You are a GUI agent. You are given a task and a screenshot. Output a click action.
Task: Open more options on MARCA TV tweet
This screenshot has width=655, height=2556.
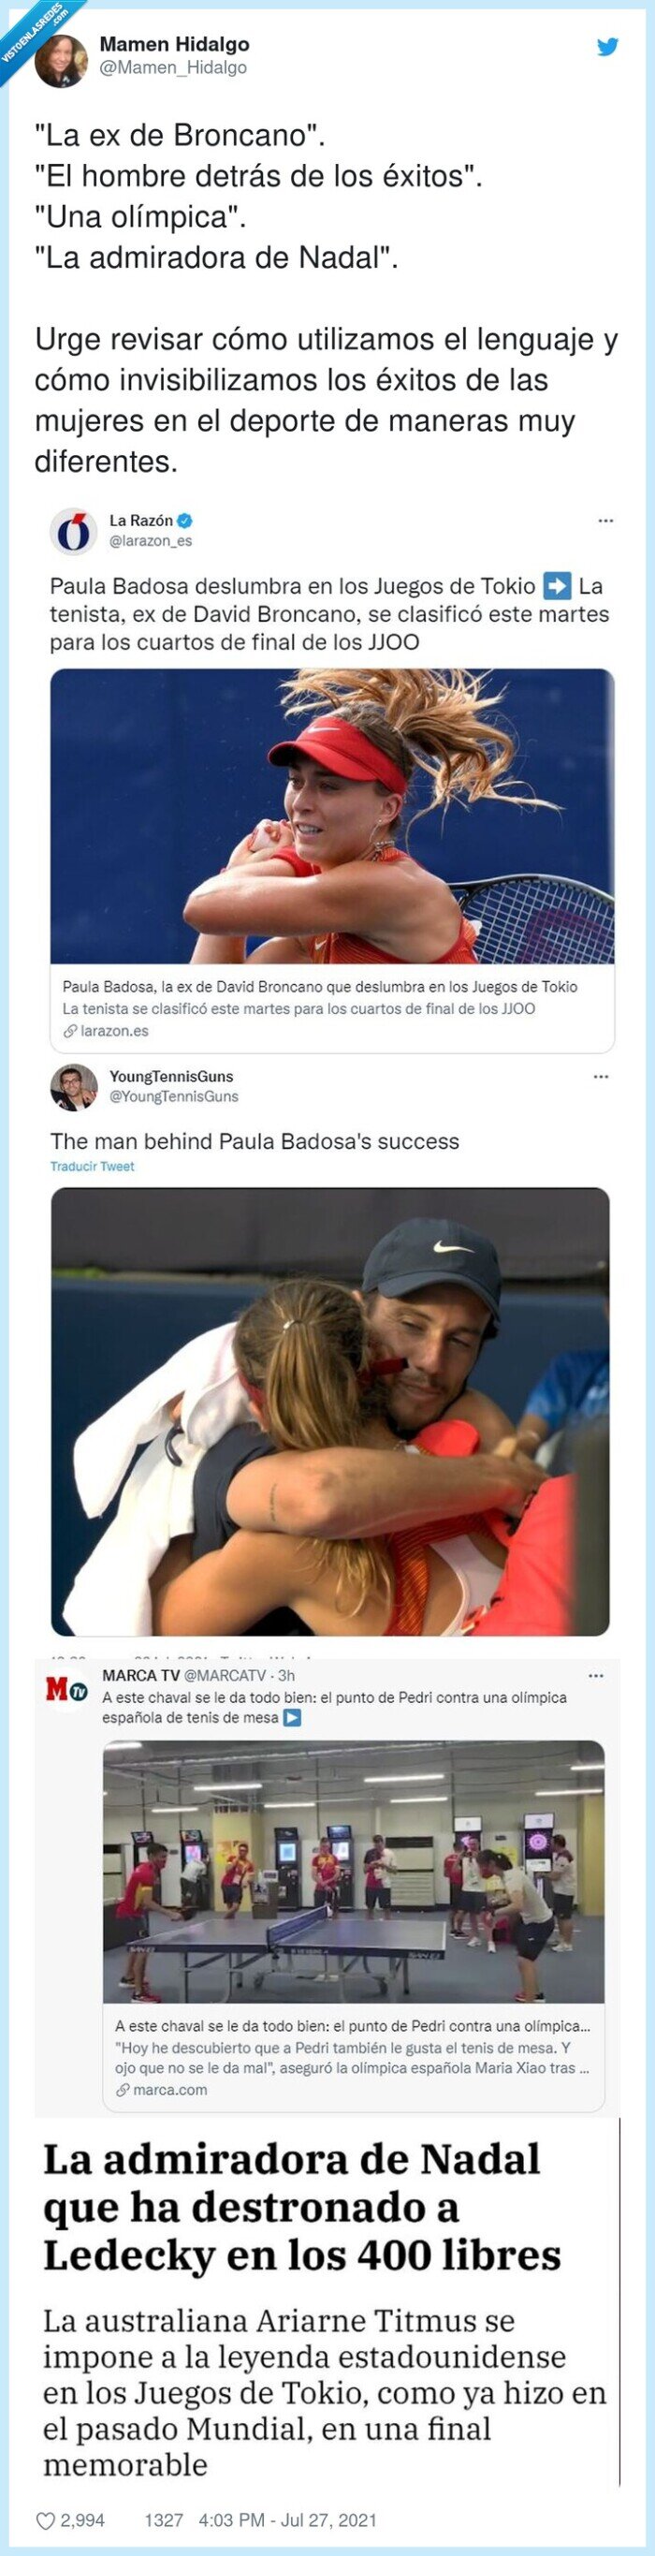coord(595,1675)
